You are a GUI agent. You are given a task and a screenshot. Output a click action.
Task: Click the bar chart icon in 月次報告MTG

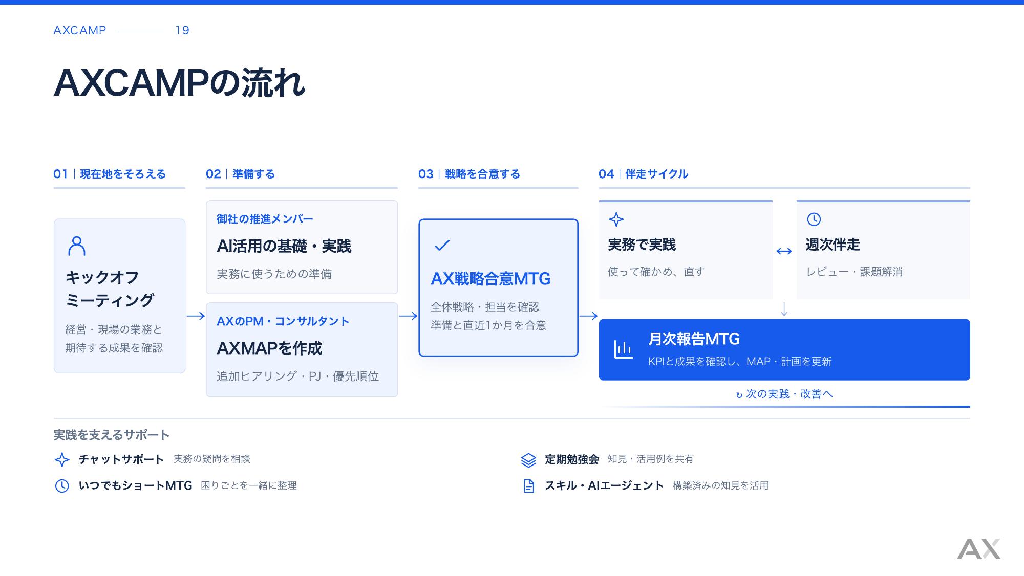point(623,349)
